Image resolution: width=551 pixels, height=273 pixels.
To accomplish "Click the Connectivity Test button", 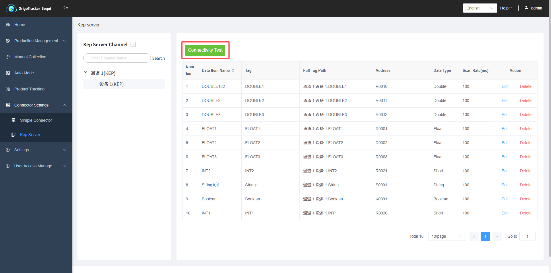I will 205,50.
